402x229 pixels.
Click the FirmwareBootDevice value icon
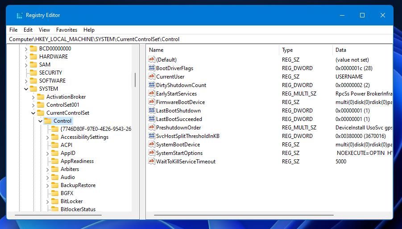[x=152, y=102]
